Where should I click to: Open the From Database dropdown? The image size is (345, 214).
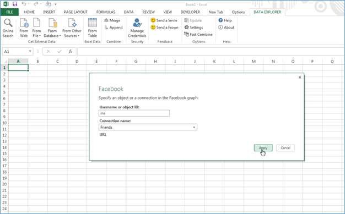point(52,28)
